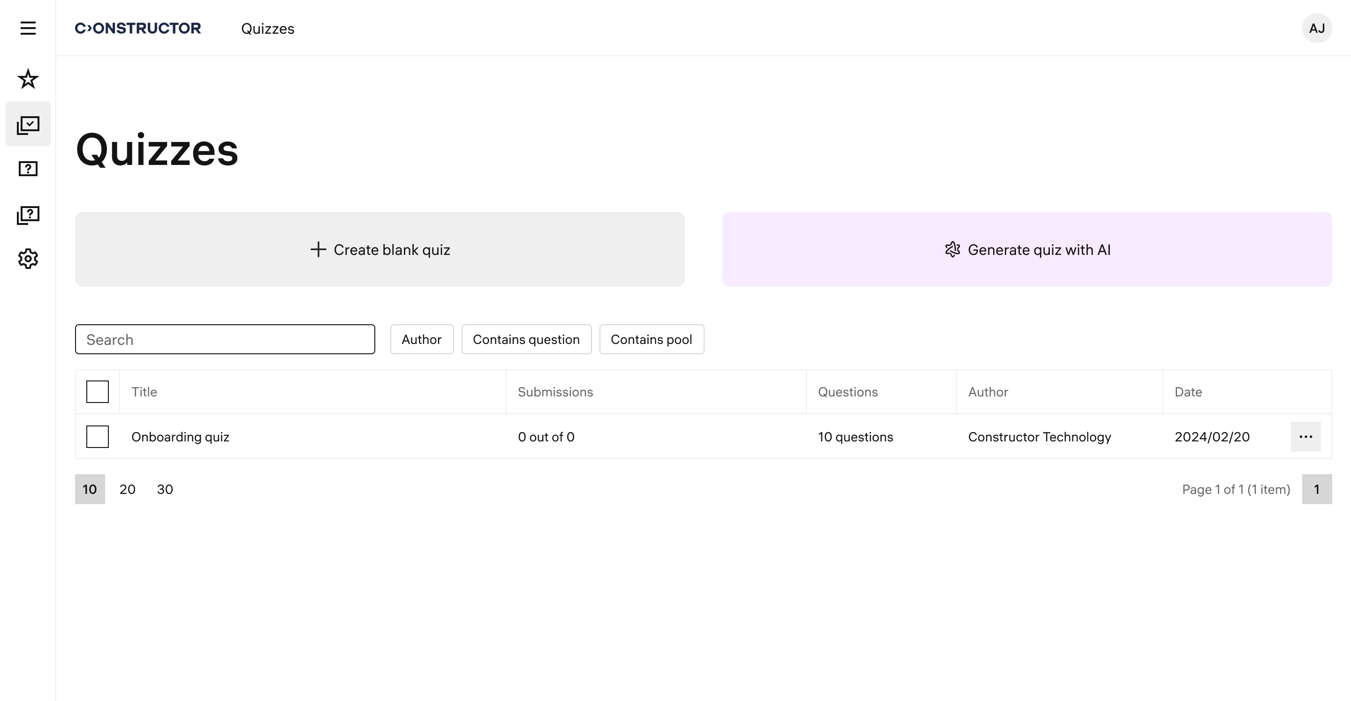
Task: Open the Questions sidebar icon
Action: click(x=28, y=169)
